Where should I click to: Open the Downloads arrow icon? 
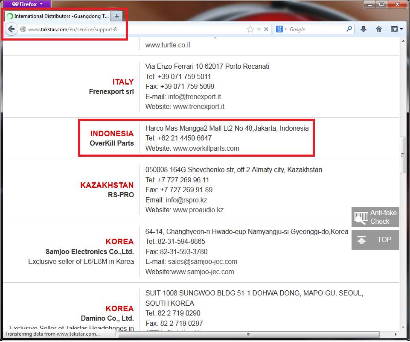click(363, 29)
